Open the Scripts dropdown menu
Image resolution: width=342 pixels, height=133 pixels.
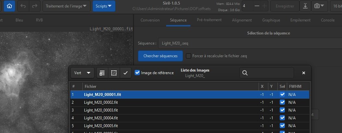click(104, 6)
